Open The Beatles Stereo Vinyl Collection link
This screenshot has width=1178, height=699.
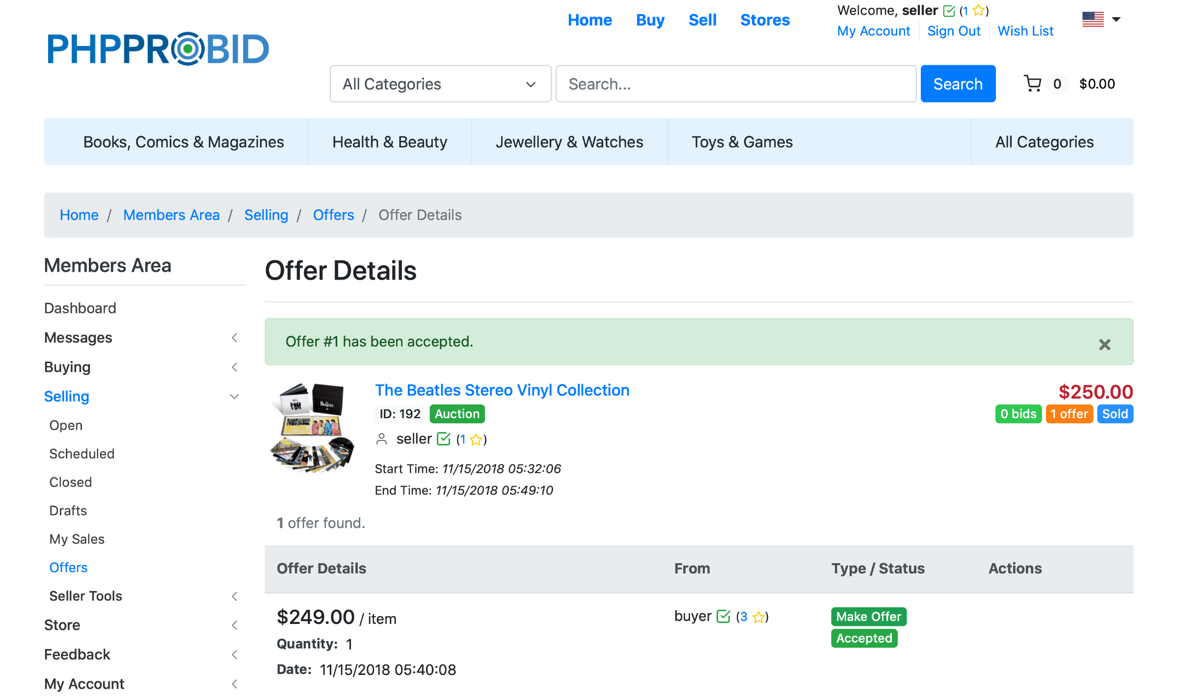502,390
